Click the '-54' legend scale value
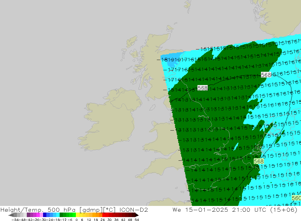 click(x=15, y=220)
